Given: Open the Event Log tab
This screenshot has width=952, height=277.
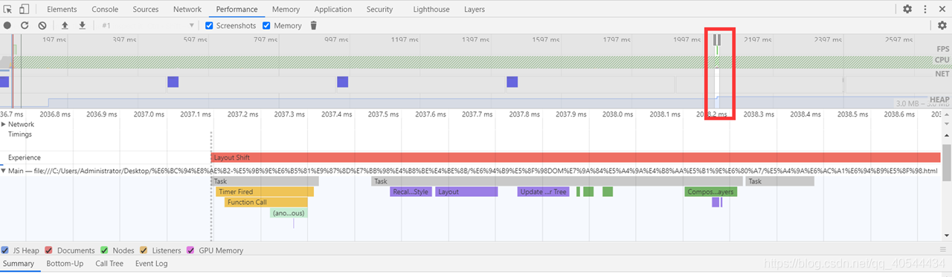Looking at the screenshot, I should (151, 264).
